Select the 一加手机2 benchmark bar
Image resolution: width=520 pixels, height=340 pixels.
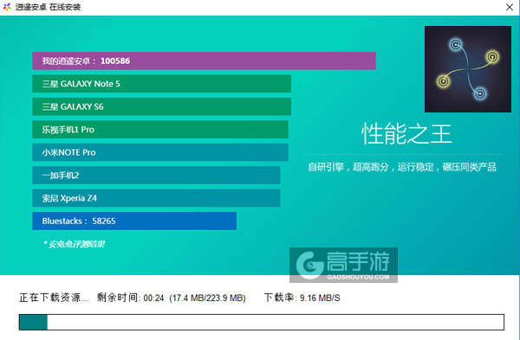pos(156,175)
